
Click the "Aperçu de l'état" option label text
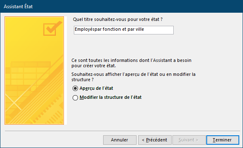(x=96, y=88)
